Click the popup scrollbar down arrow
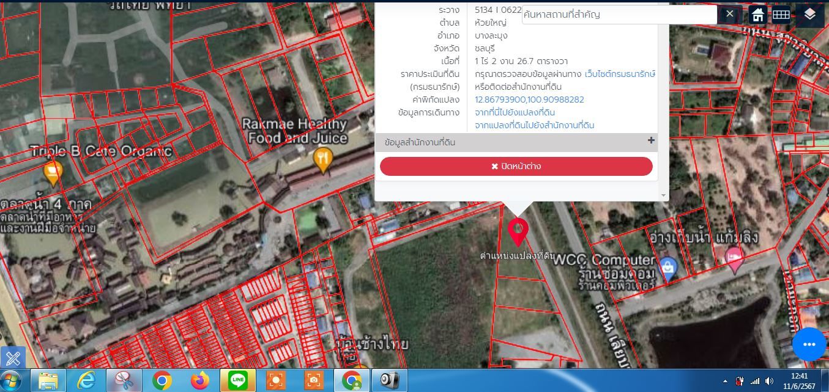Image resolution: width=829 pixels, height=392 pixels. point(664,195)
